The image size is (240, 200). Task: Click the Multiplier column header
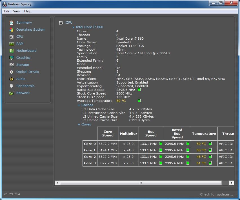(128, 134)
